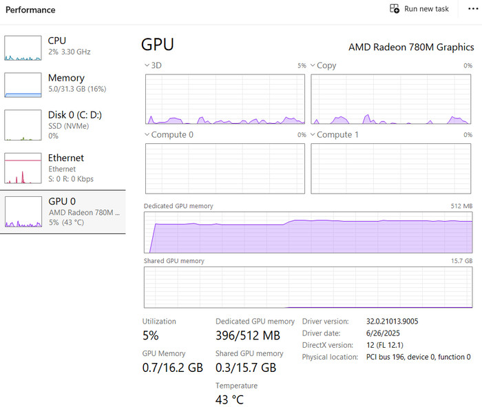Open the three-dot more options menu

pyautogui.click(x=472, y=9)
